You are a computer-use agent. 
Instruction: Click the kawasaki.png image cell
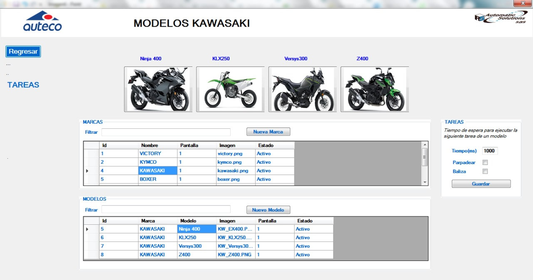(x=236, y=171)
